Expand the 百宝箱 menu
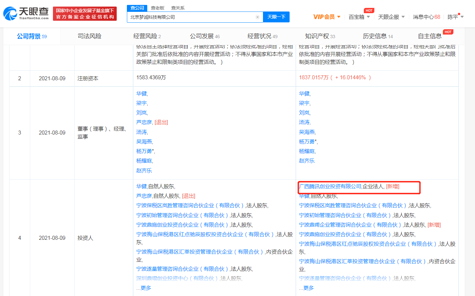Image resolution: width=475 pixels, height=296 pixels. pyautogui.click(x=359, y=17)
